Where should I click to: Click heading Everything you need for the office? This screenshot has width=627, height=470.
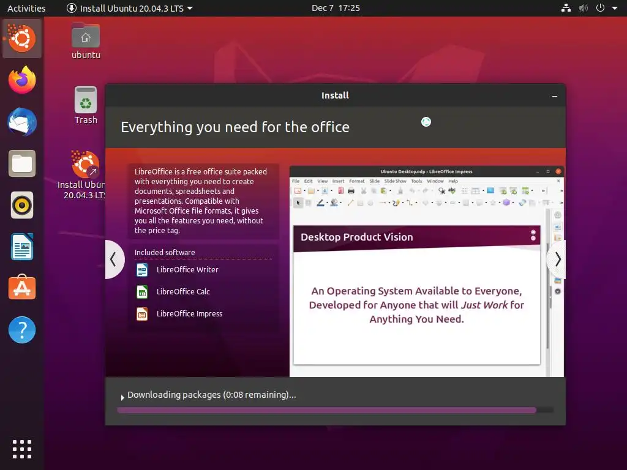point(235,127)
